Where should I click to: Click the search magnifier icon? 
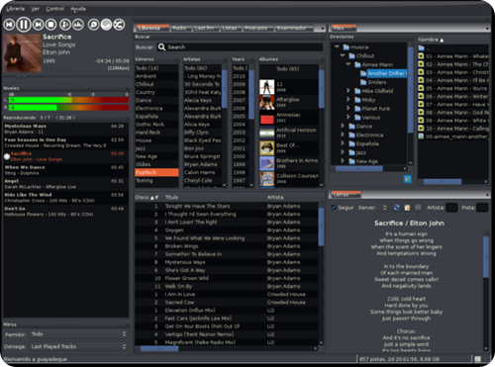[x=161, y=47]
